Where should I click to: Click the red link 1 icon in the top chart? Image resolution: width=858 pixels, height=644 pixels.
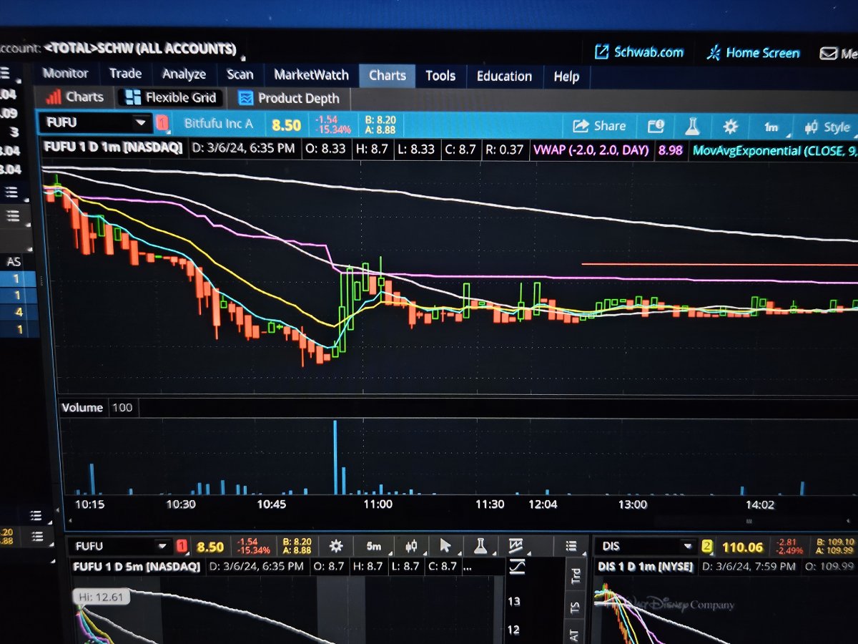pos(162,123)
